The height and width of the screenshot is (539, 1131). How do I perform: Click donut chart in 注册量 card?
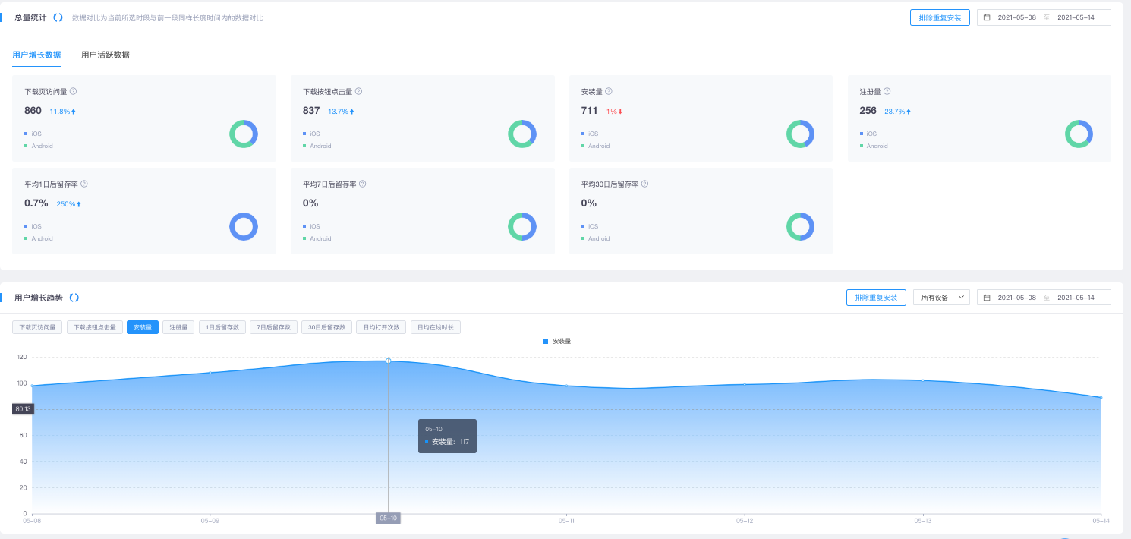tap(1079, 134)
